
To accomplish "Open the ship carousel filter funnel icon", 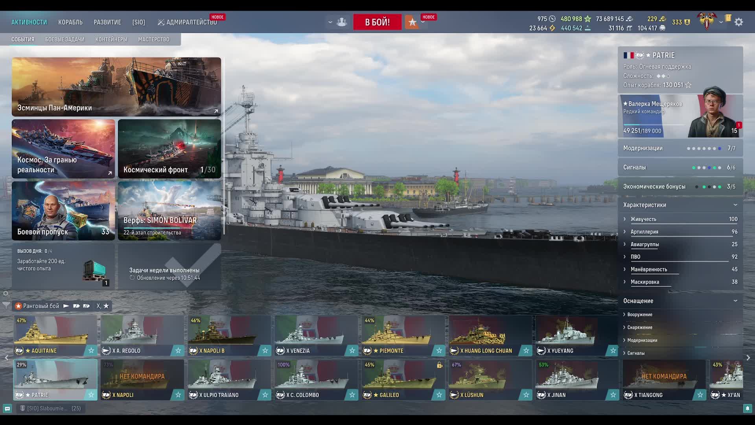I will [6, 305].
